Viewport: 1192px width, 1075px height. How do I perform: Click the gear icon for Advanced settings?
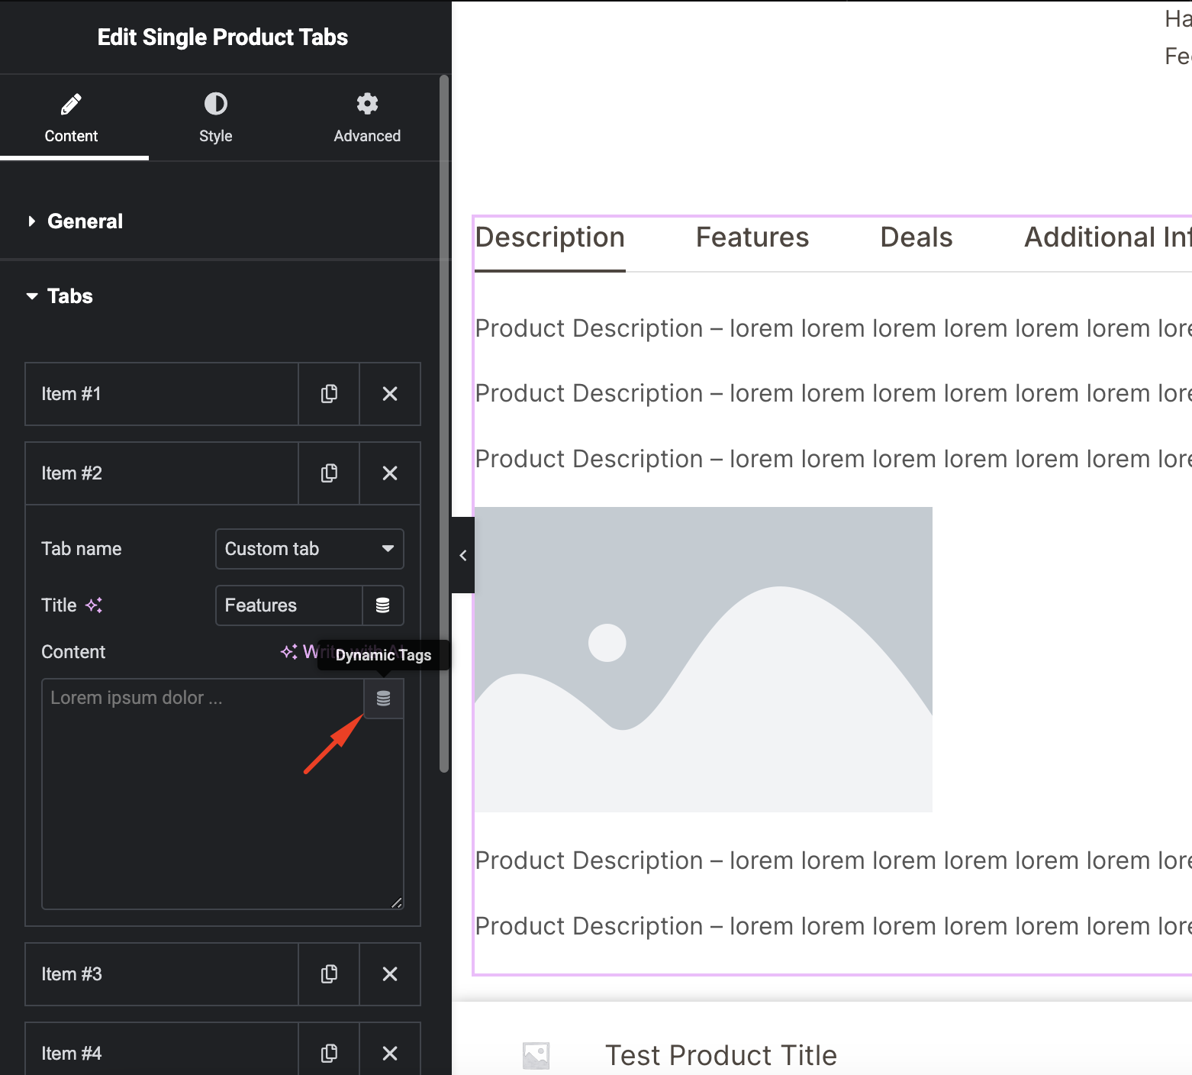pos(367,104)
